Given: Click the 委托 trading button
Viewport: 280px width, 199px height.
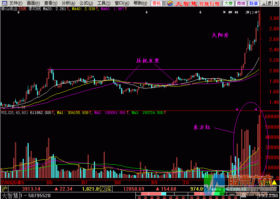Looking at the screenshot, I should tap(157, 3).
